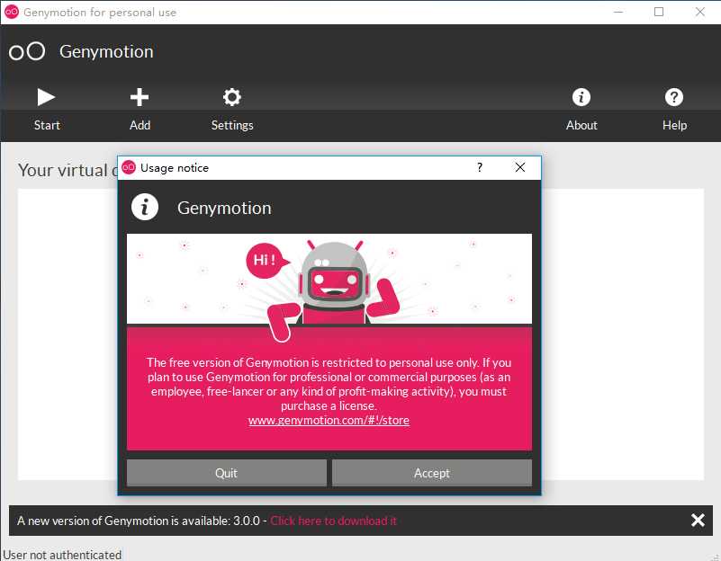Click the 'User not authenticated' status text
Viewport: 721px width, 561px height.
pyautogui.click(x=62, y=555)
